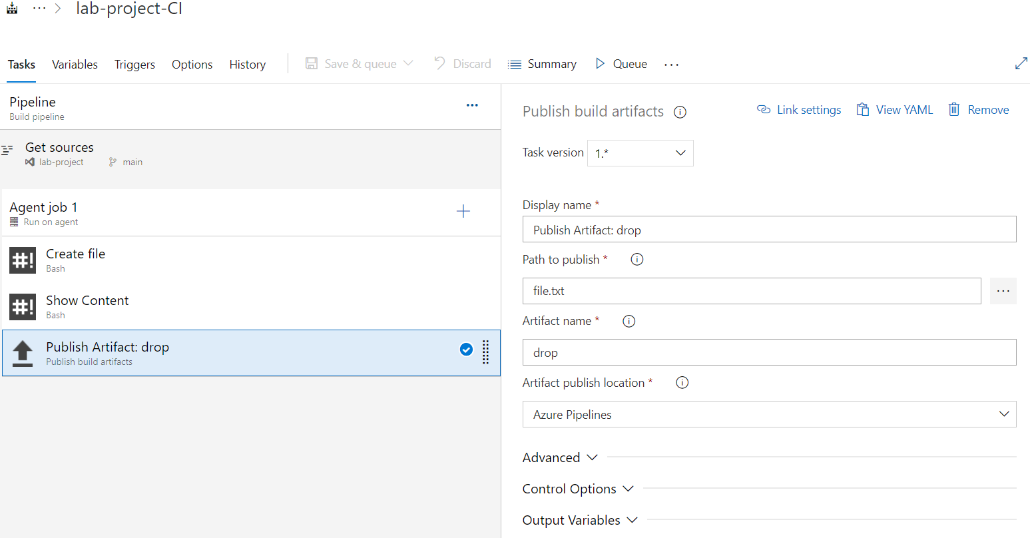Click the Artifact publish location info icon

tap(682, 383)
